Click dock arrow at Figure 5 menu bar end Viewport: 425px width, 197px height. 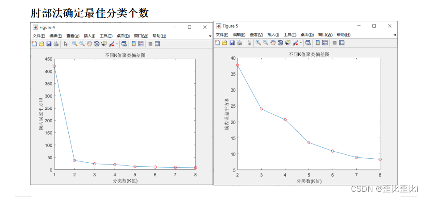395,35
